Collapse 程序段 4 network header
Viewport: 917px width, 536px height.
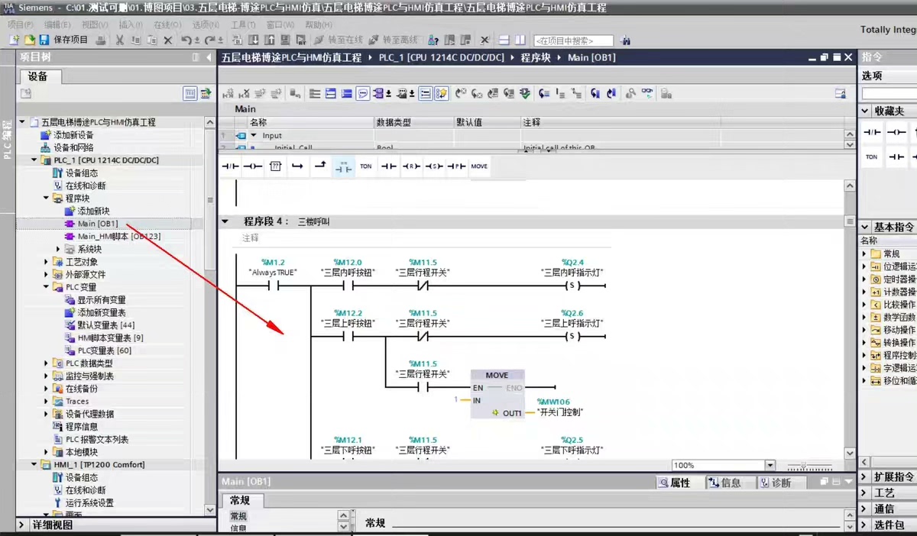click(225, 221)
